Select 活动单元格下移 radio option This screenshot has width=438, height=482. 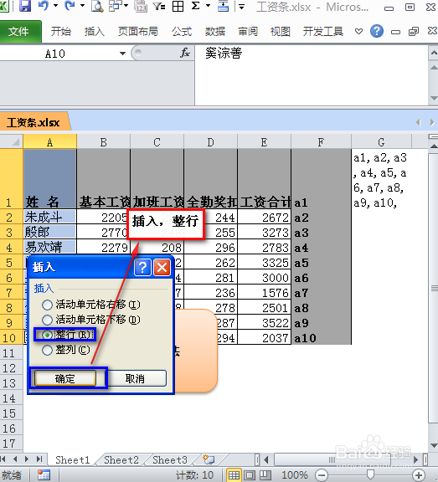[90, 320]
